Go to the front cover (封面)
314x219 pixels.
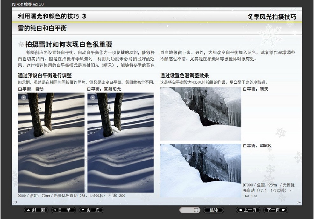click(36, 210)
